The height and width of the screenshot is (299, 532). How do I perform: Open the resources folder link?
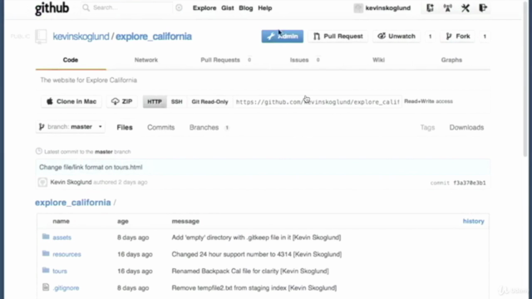tap(66, 254)
